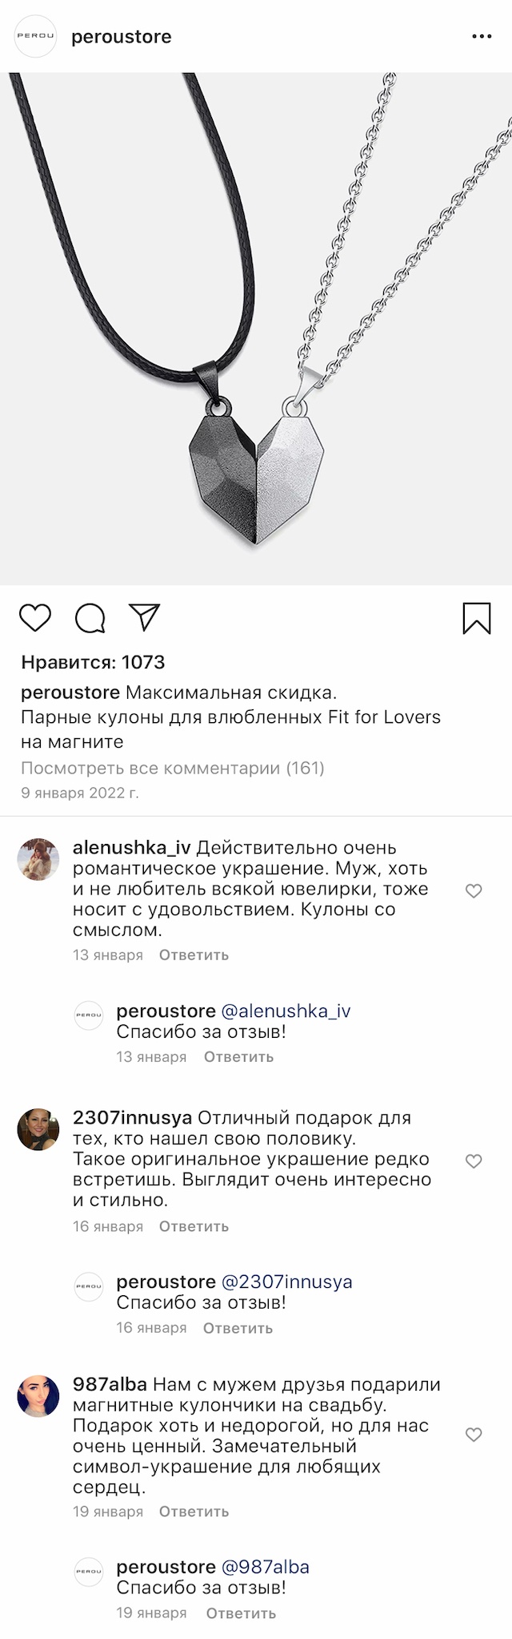This screenshot has width=512, height=1639.
Task: Reply to the 2307innusya comment
Action: 194,1226
